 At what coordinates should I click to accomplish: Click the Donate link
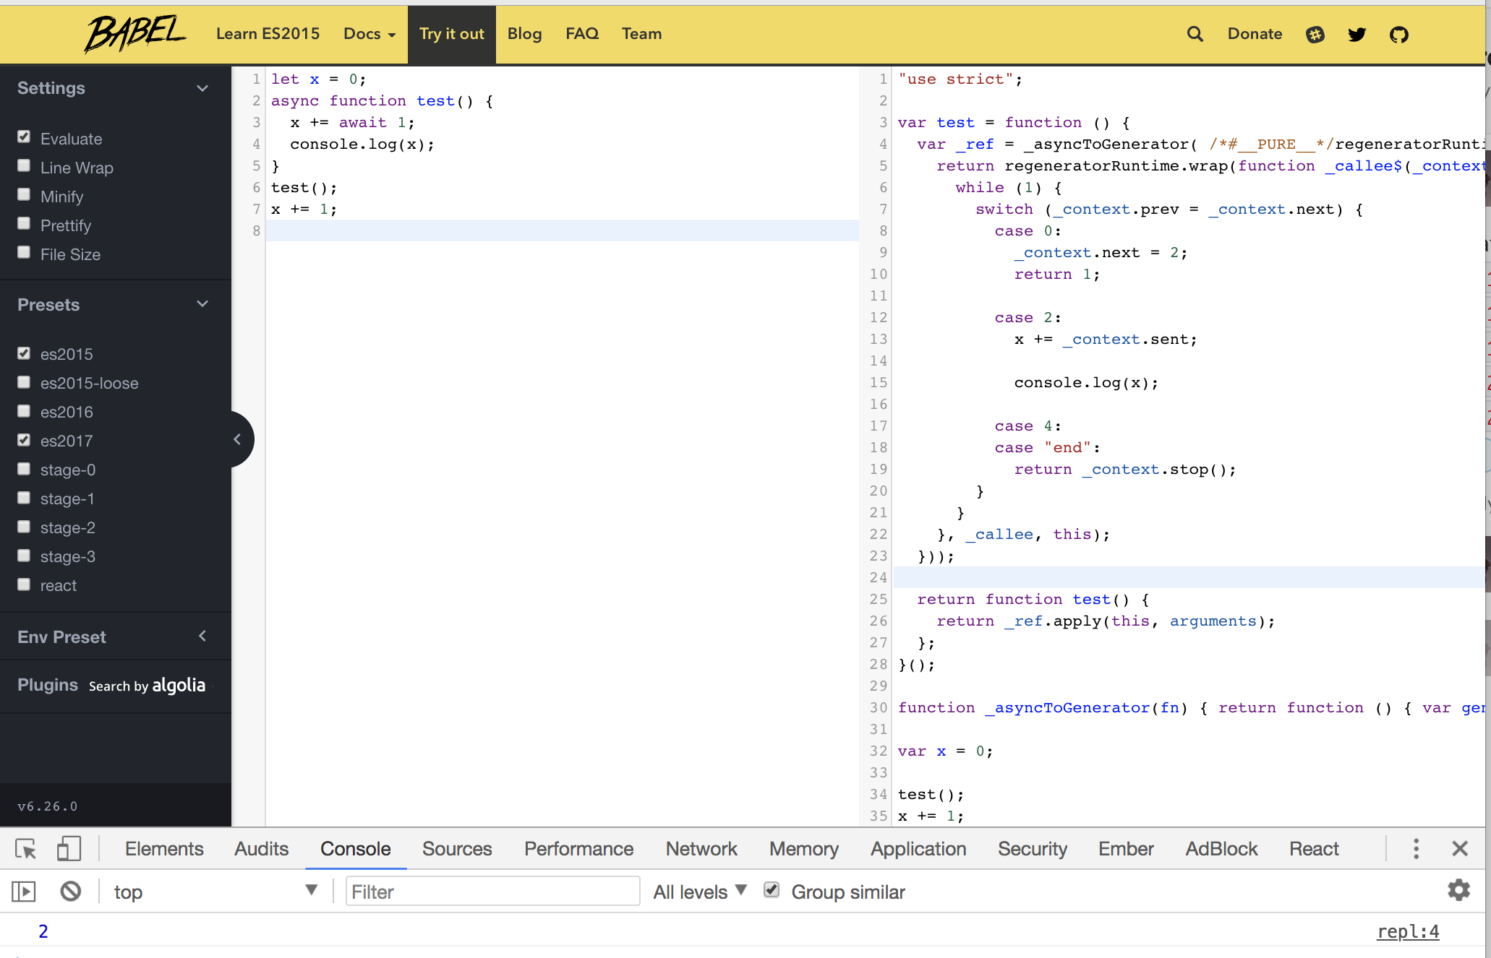1255,34
